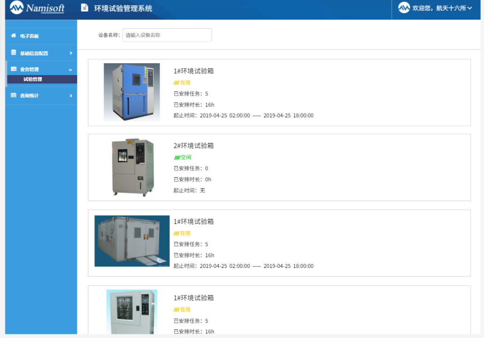Open the last card's 1#环境试验箱 title
The height and width of the screenshot is (338, 484).
[194, 298]
